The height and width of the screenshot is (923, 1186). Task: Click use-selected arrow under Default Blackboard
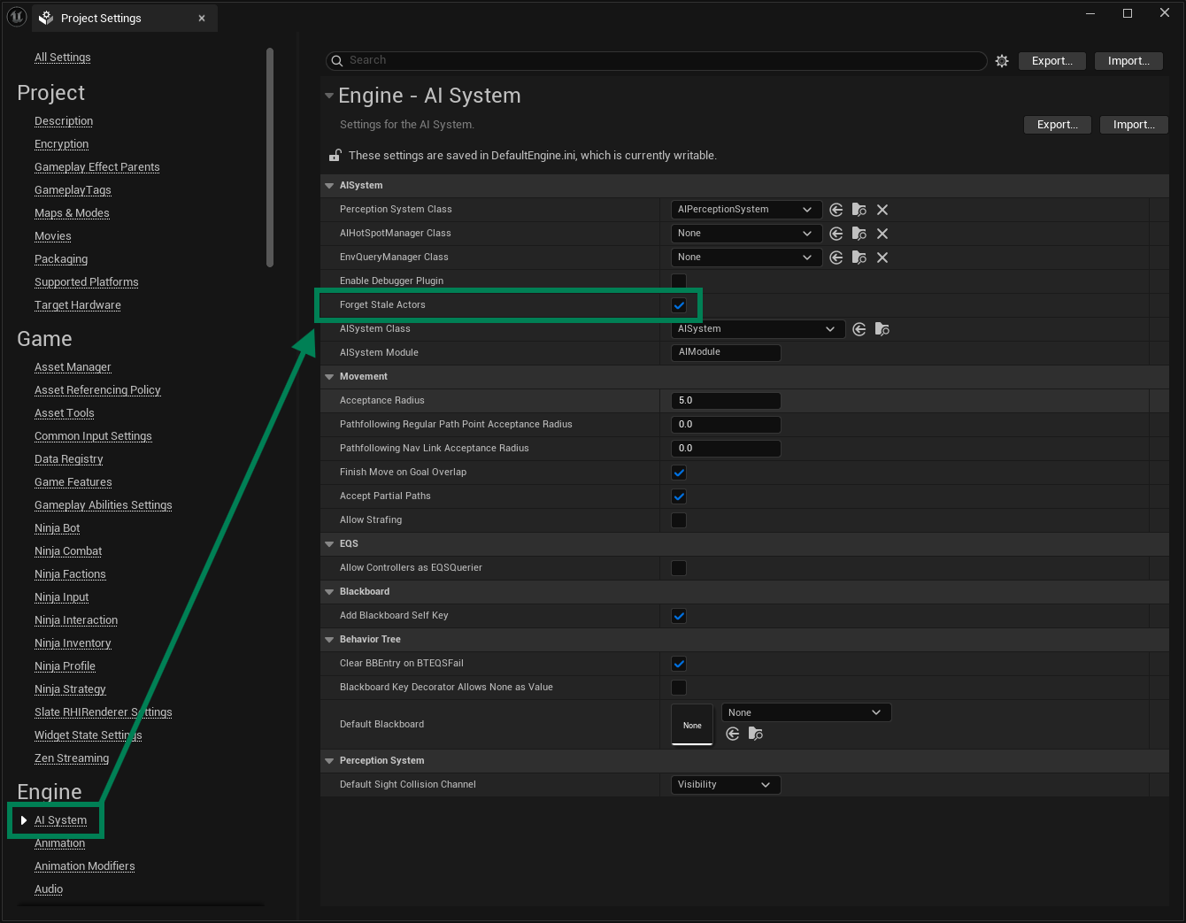click(733, 734)
